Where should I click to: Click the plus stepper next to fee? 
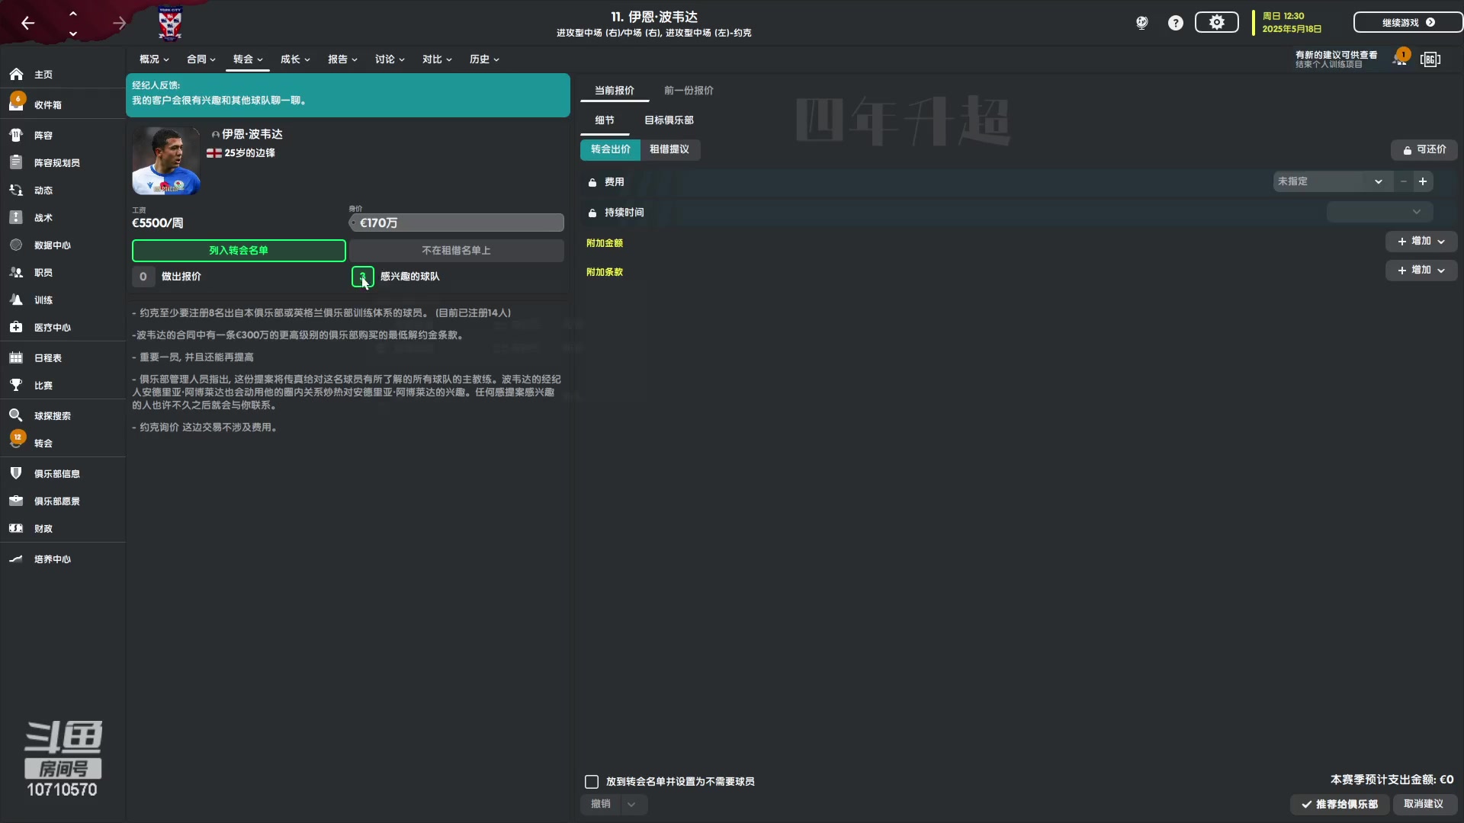[1423, 181]
